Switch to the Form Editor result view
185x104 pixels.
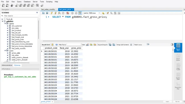point(178,57)
